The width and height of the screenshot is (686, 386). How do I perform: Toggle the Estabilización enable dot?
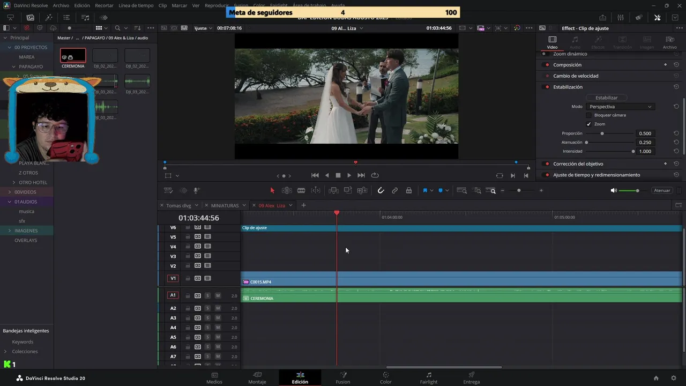point(547,87)
